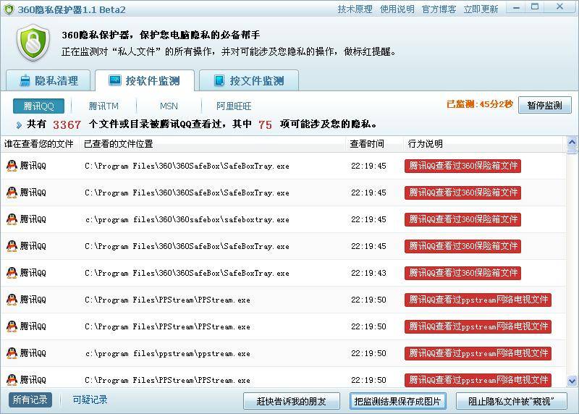This screenshot has height=414, width=579.
Task: Open the 隐私清理 tab
Action: pos(48,80)
